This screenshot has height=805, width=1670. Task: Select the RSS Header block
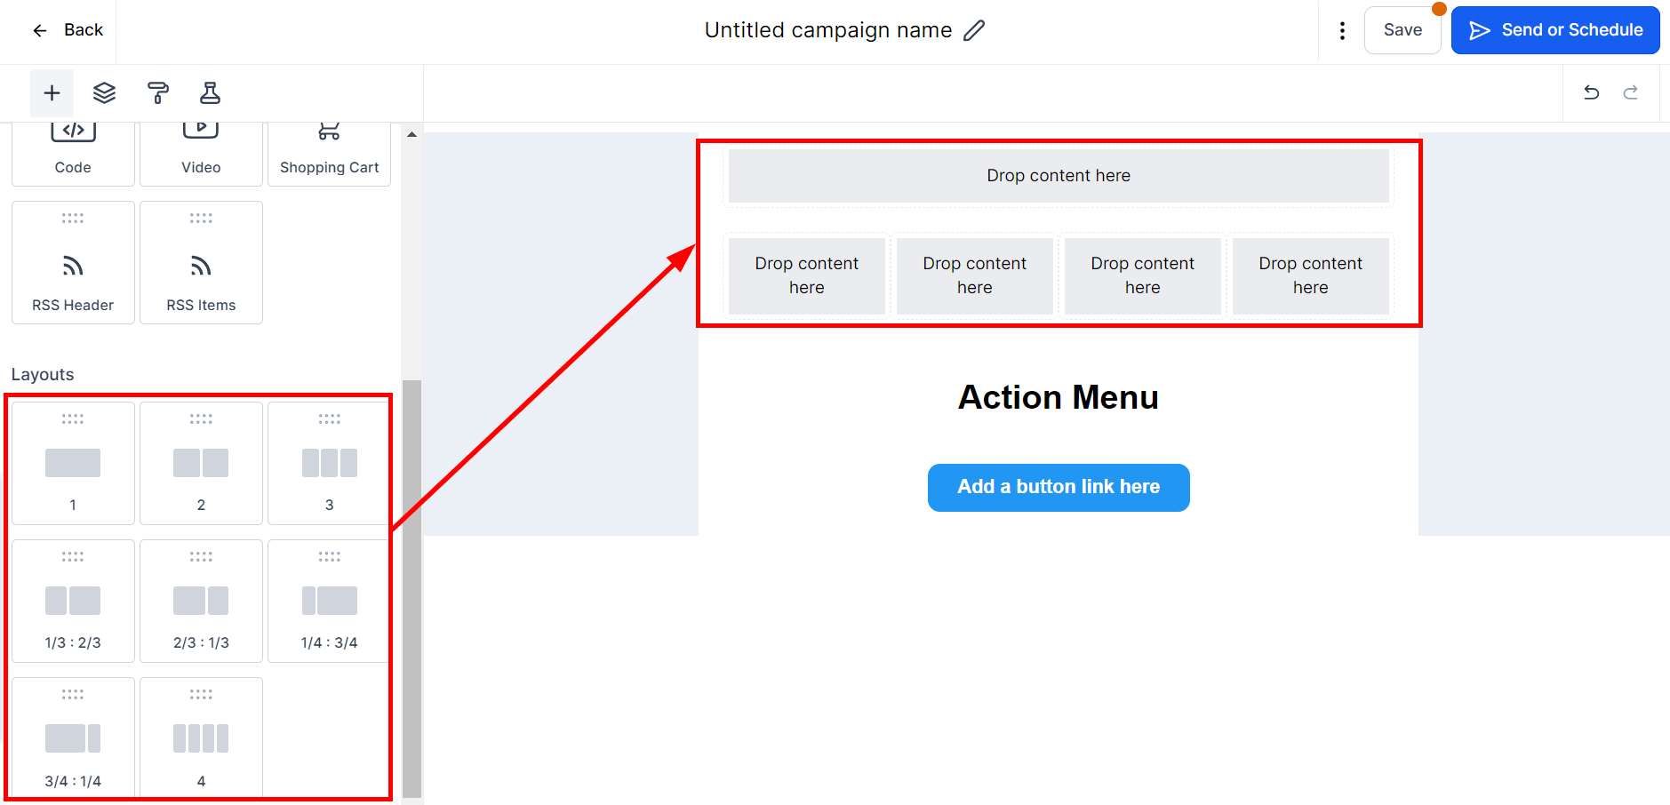tap(73, 263)
